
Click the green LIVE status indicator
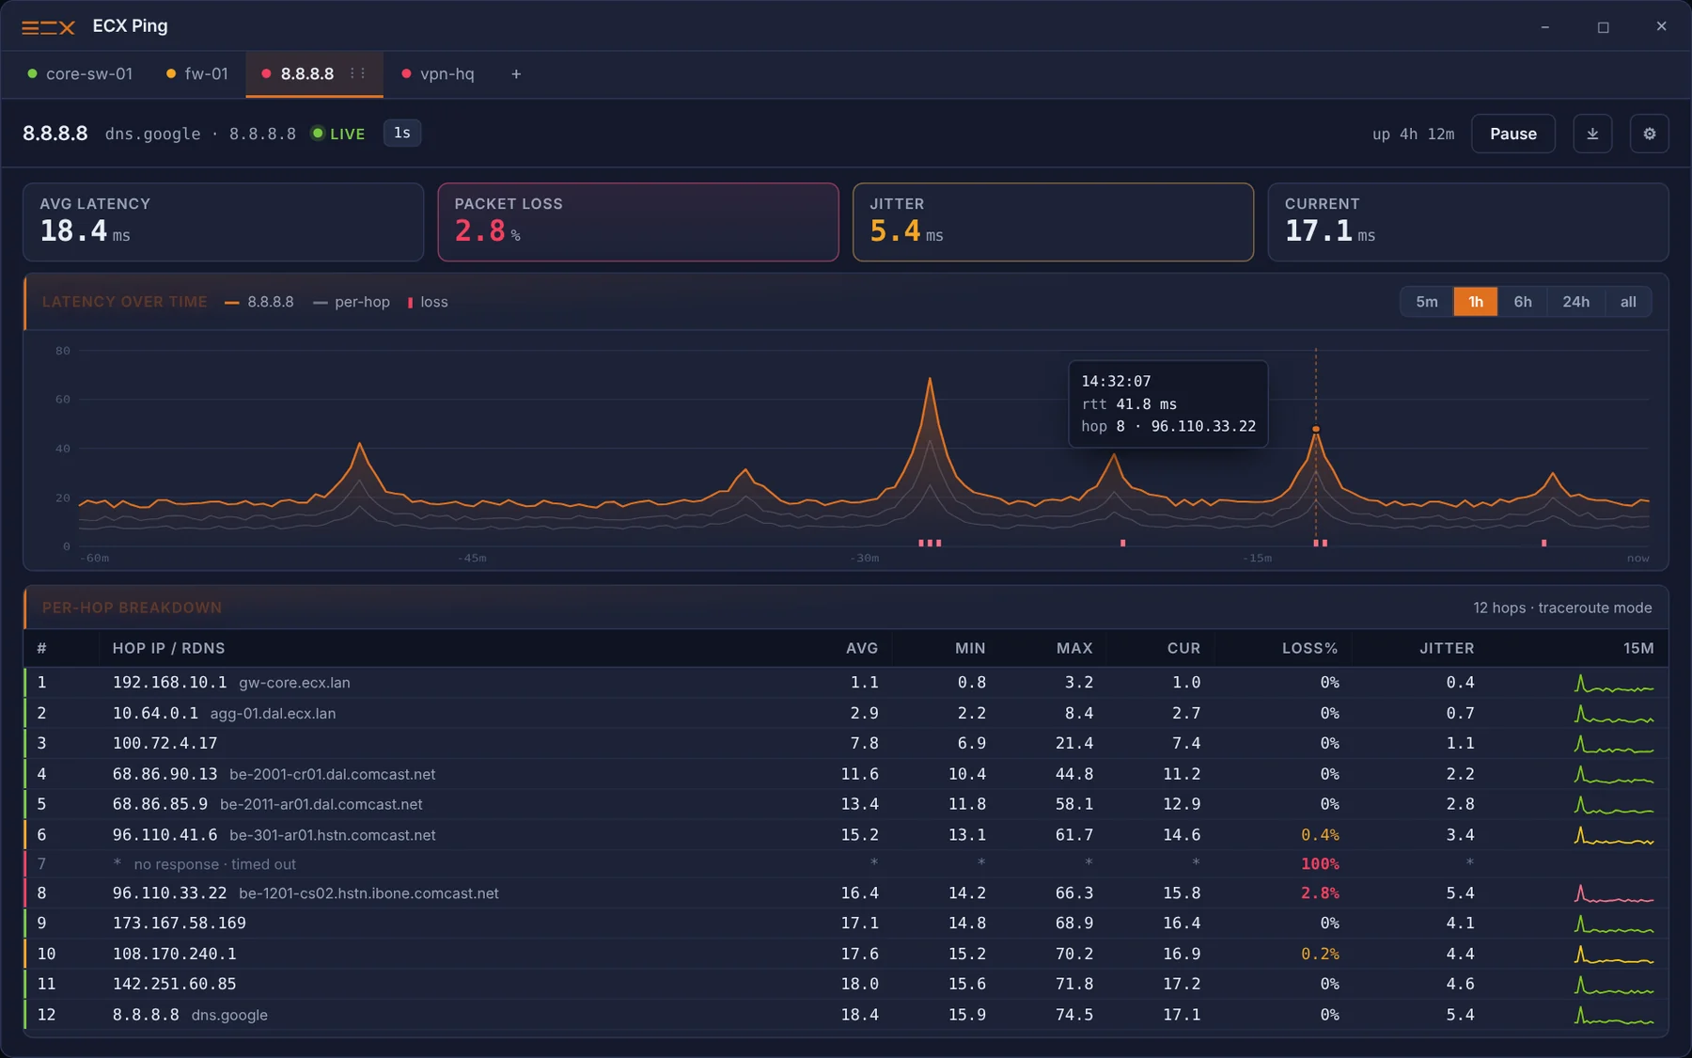click(x=338, y=134)
